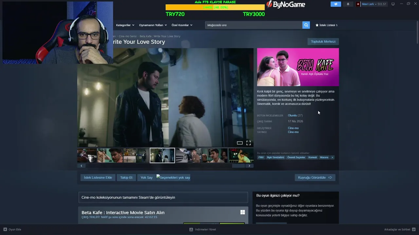Click the magnifier search button
The width and height of the screenshot is (419, 235).
point(306,25)
